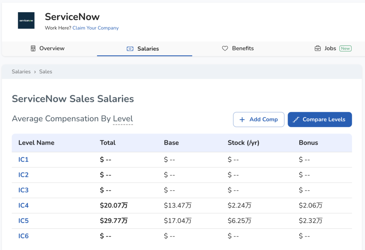
Task: Click the Base column header
Action: (171, 143)
